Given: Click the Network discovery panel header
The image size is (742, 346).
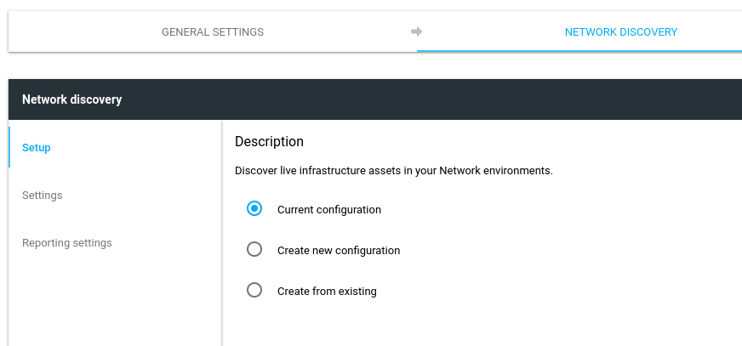Looking at the screenshot, I should pos(374,99).
